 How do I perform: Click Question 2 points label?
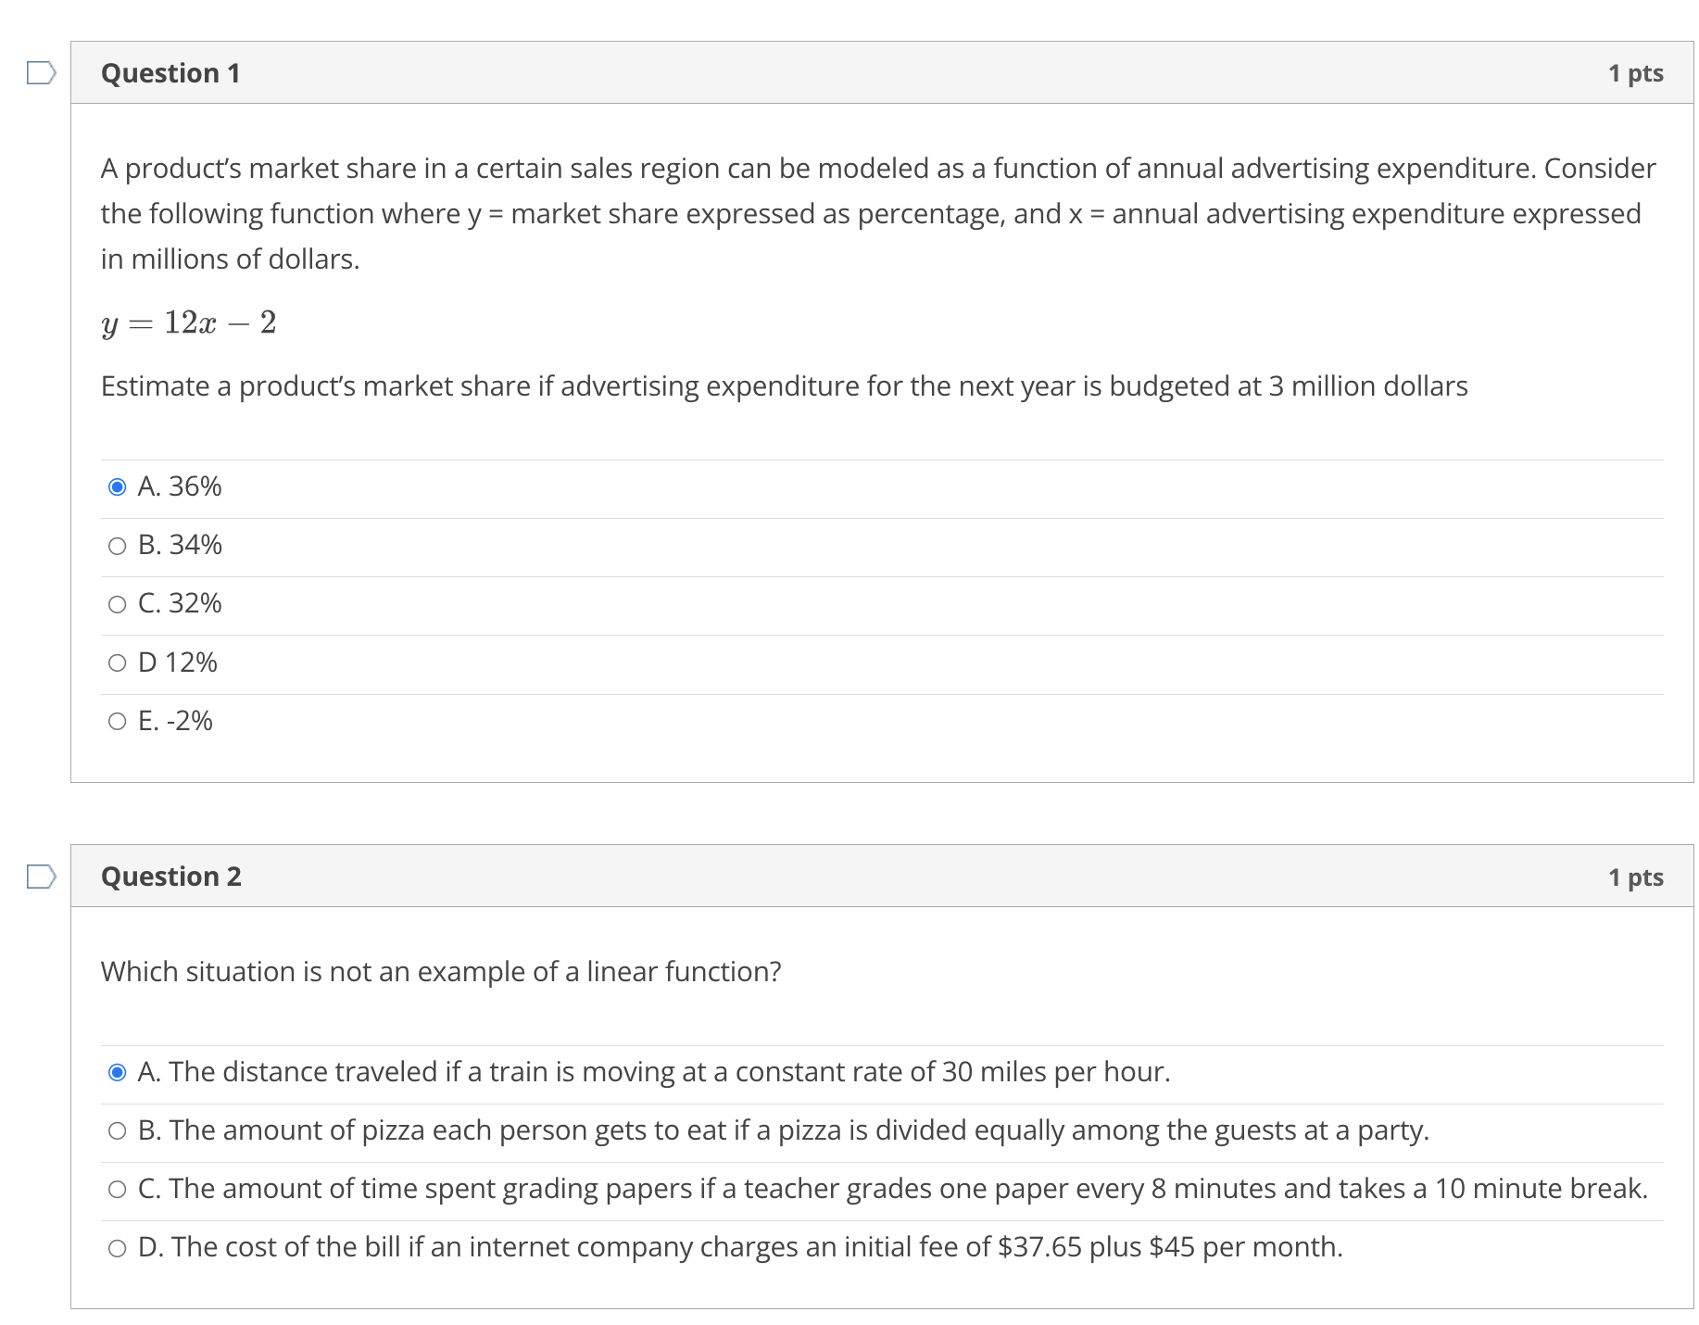1635,877
